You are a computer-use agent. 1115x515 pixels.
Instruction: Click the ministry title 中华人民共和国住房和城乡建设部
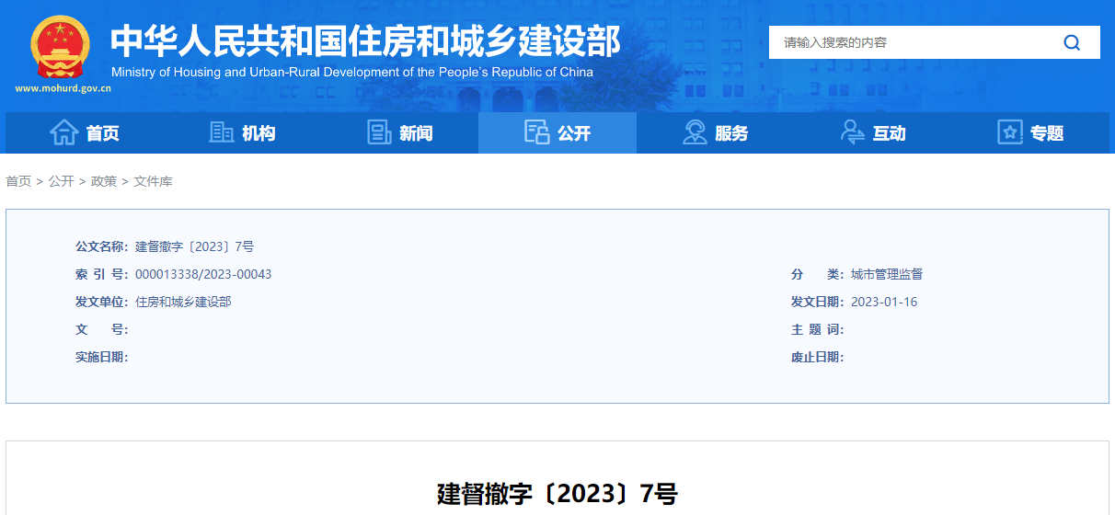coord(365,40)
